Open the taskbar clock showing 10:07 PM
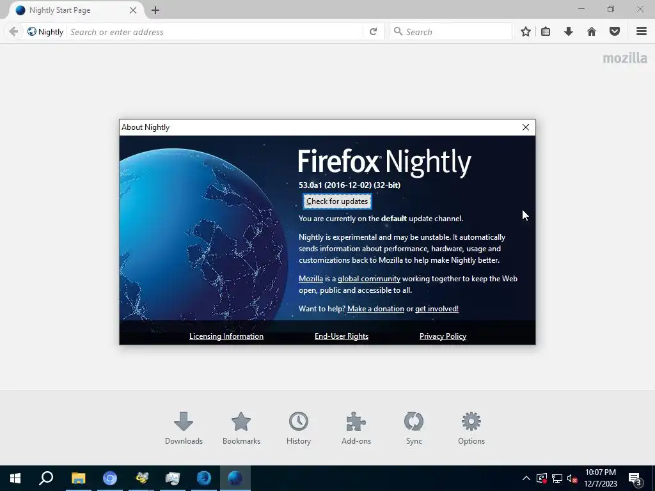 click(601, 478)
